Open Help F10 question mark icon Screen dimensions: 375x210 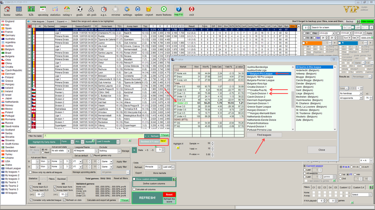tap(178, 9)
